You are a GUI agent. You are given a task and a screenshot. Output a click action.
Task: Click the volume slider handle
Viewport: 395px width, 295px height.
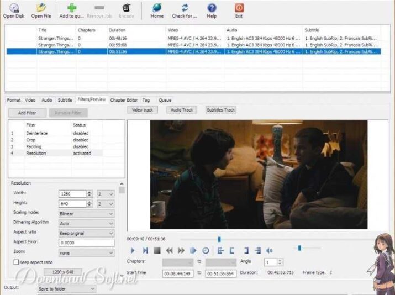coord(299,248)
